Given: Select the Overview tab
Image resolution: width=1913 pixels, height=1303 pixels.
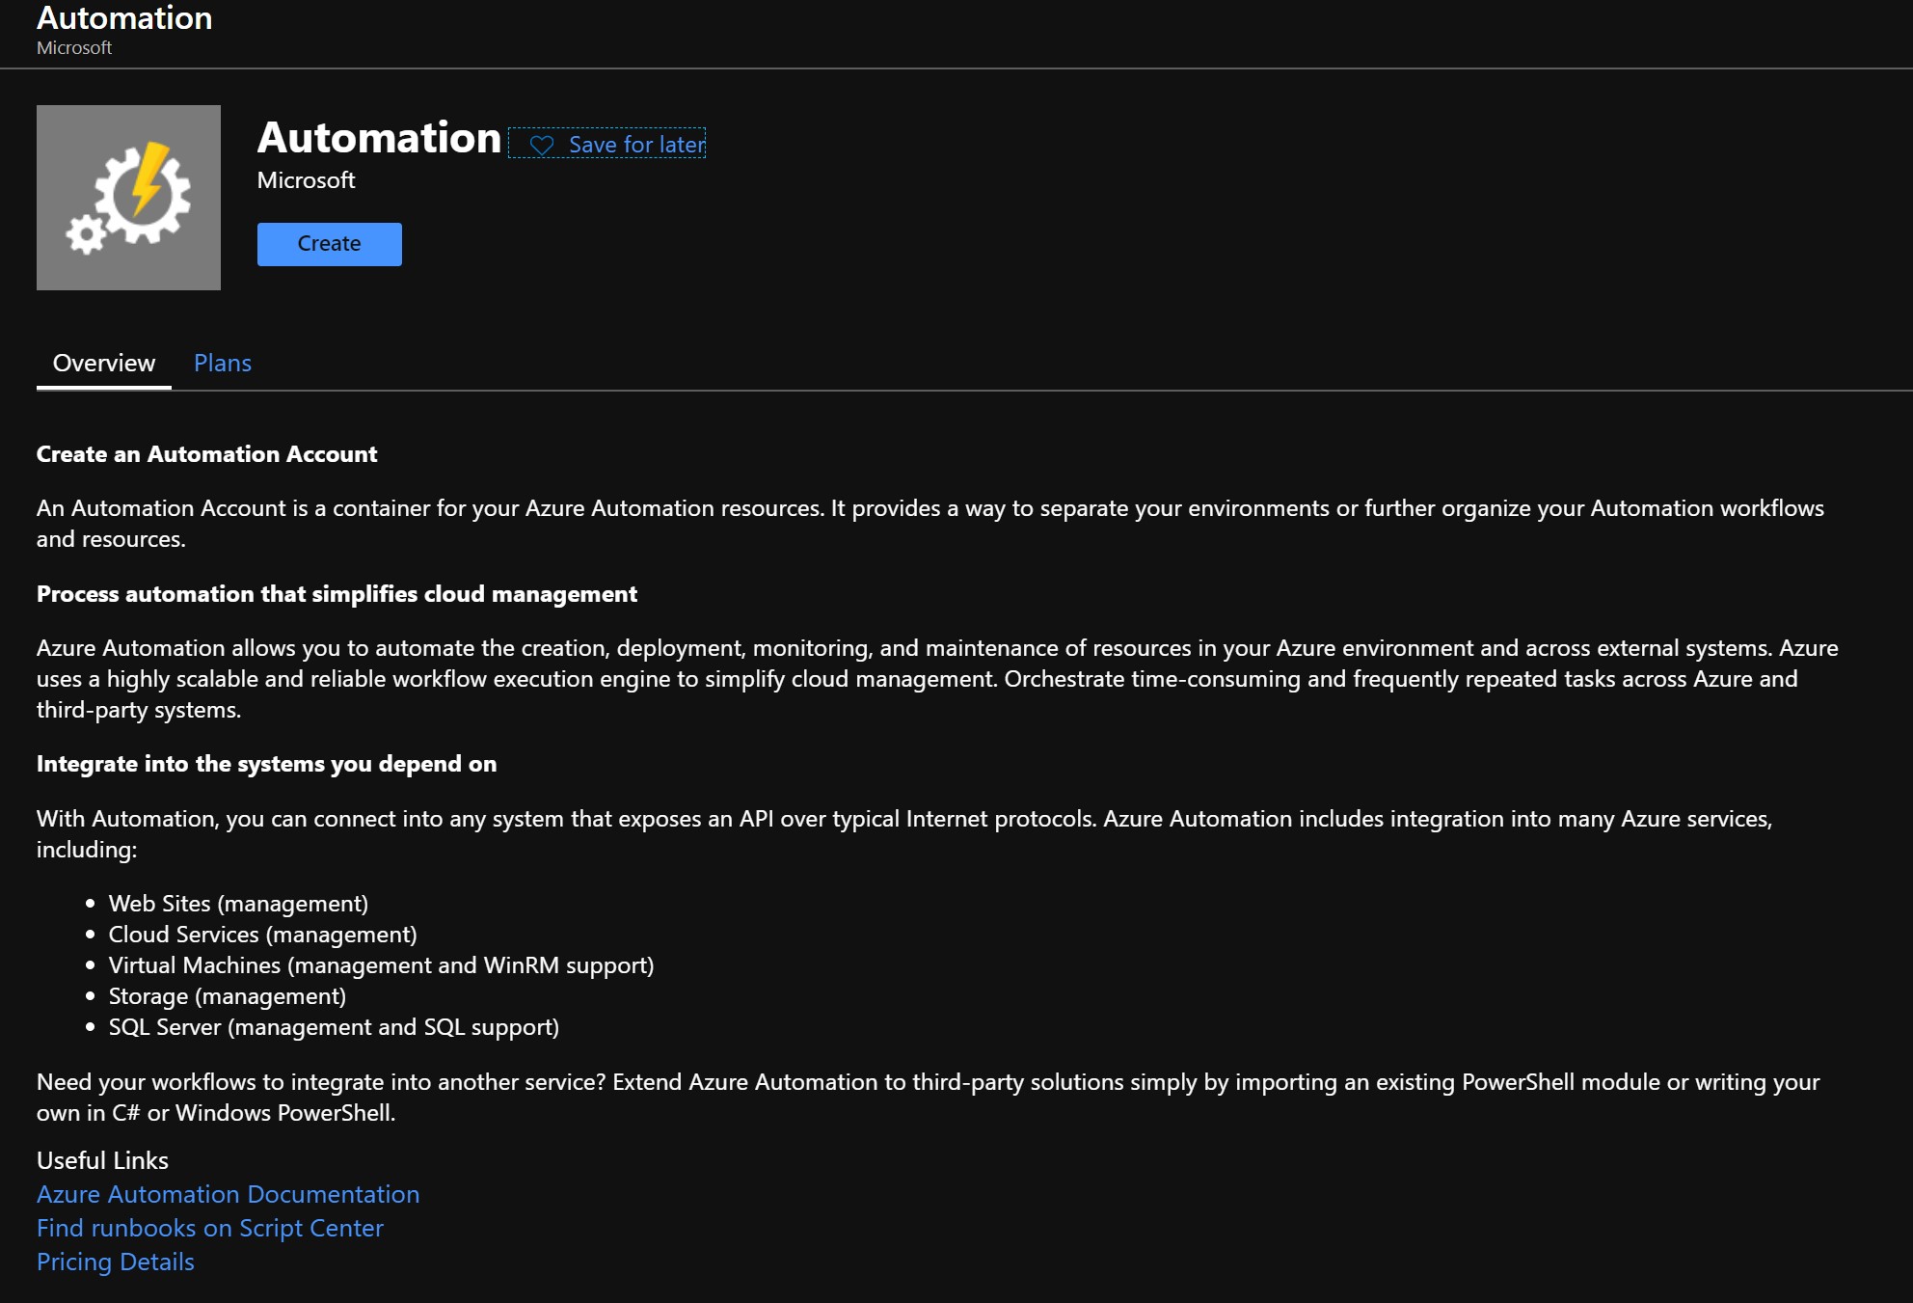Looking at the screenshot, I should pos(104,363).
